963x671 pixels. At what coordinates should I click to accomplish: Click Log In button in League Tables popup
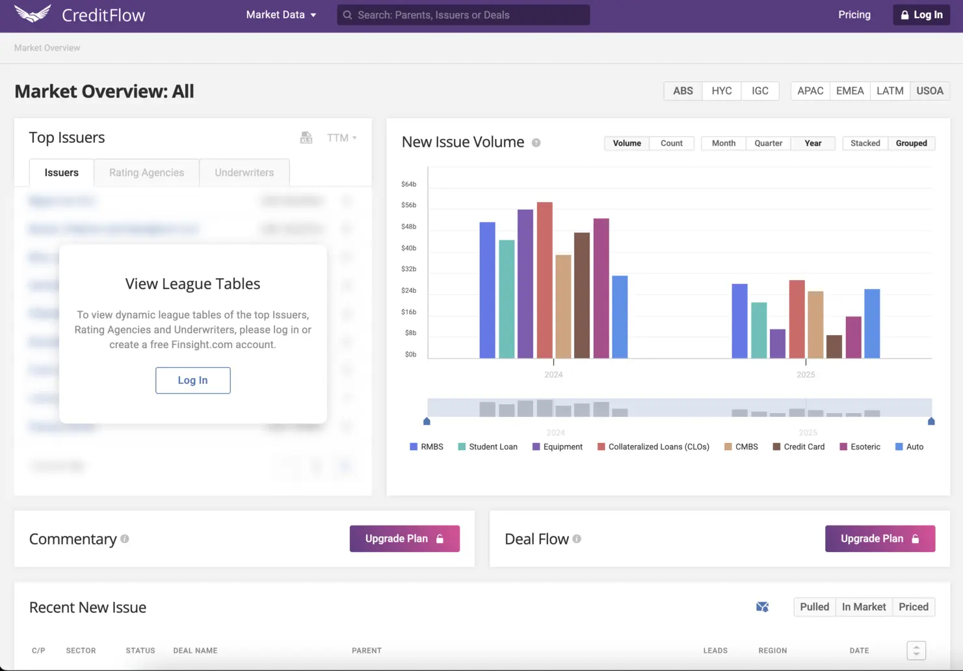coord(192,381)
